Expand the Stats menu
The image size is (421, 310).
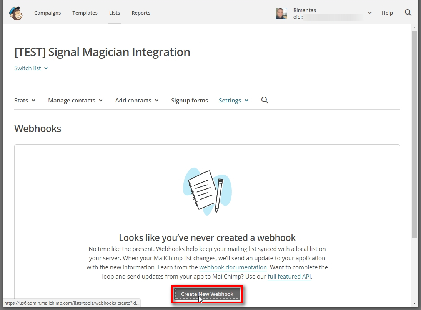tap(25, 101)
